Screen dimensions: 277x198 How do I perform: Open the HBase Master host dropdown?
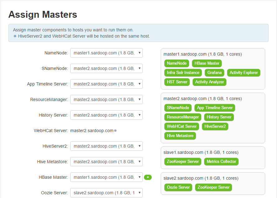point(106,177)
